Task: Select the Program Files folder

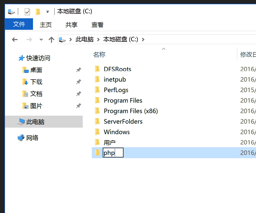Action: pos(123,101)
